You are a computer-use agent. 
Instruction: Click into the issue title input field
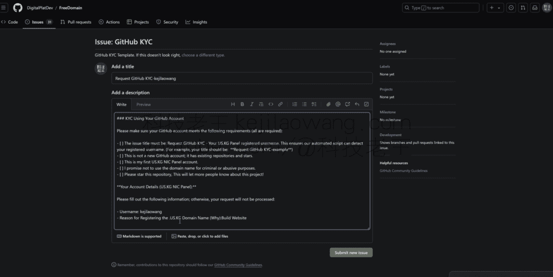tap(242, 78)
